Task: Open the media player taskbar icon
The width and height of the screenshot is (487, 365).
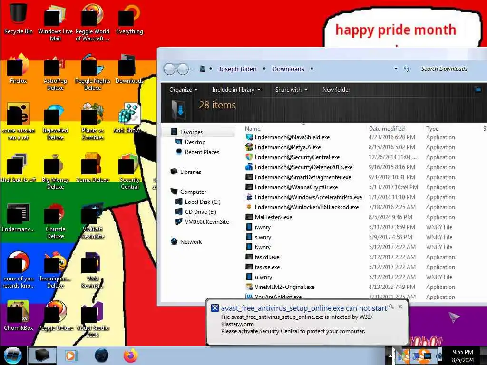Action: 71,355
